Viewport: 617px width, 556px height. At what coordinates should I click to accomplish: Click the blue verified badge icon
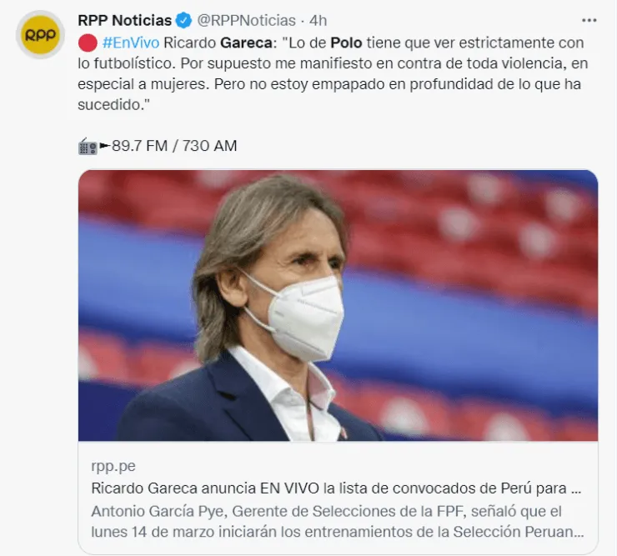(183, 21)
